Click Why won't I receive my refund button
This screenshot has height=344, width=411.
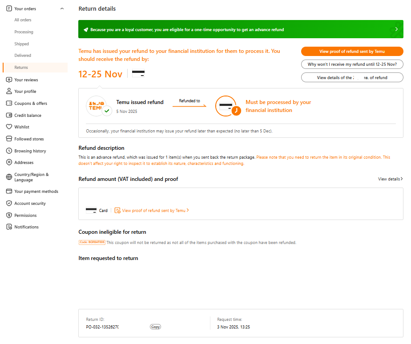pyautogui.click(x=352, y=64)
